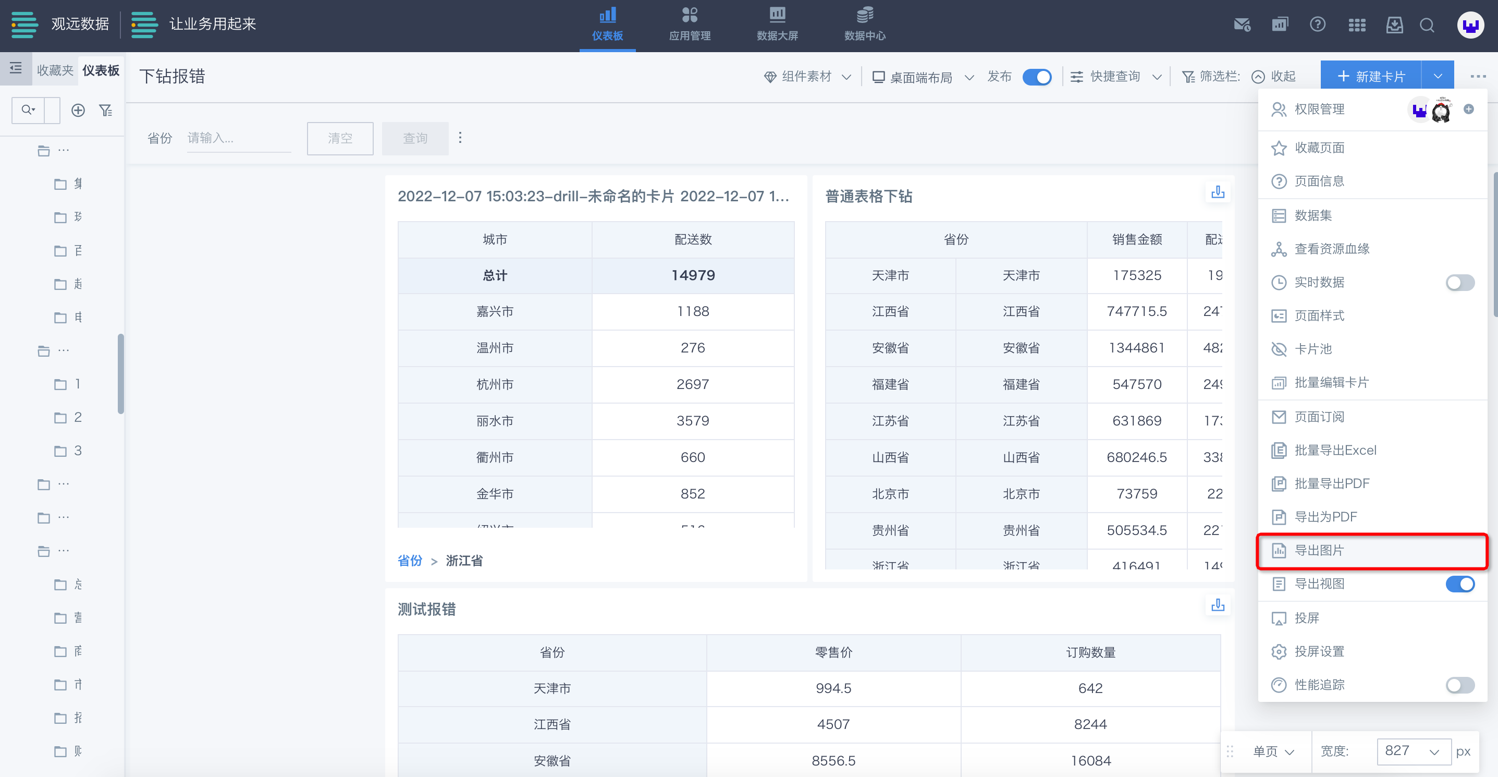The height and width of the screenshot is (777, 1498).
Task: Collapse the left sidebar with menu icon
Action: point(16,68)
